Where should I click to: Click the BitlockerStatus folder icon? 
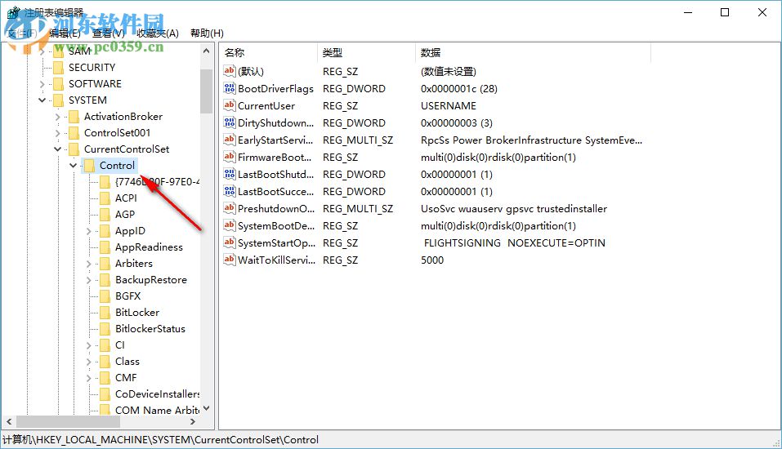[x=105, y=329]
